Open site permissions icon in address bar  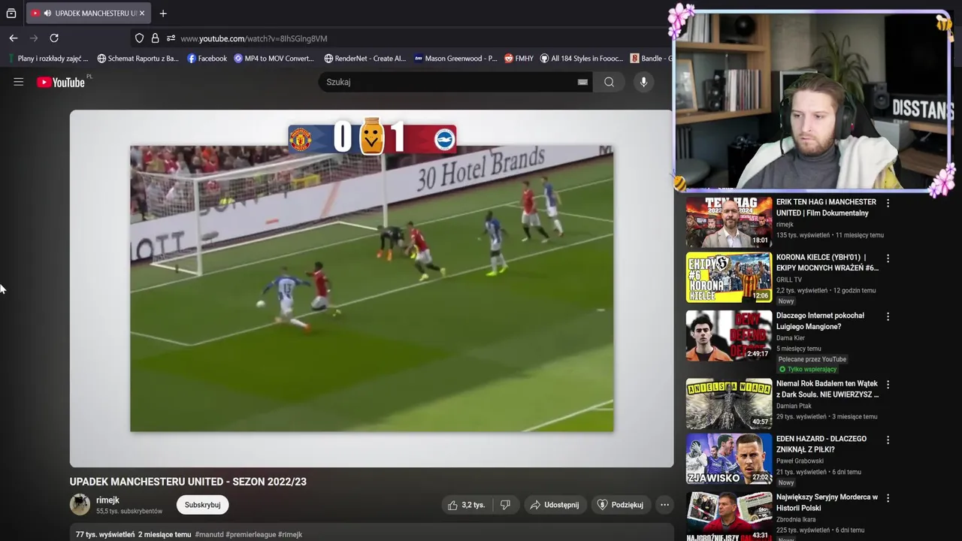(171, 38)
